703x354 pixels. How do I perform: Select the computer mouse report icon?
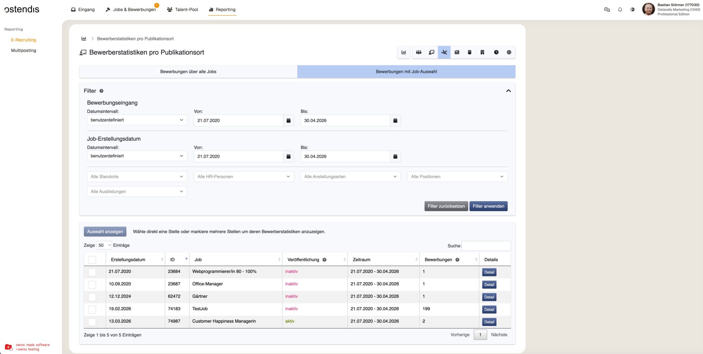click(x=469, y=52)
